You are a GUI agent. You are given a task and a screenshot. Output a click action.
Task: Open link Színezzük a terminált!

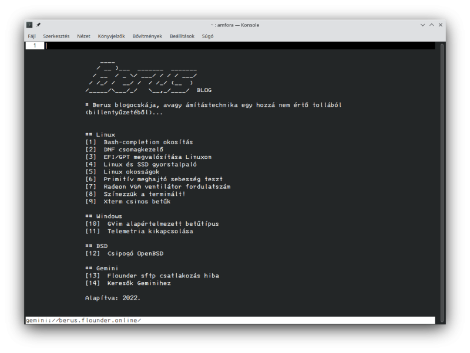pos(145,194)
